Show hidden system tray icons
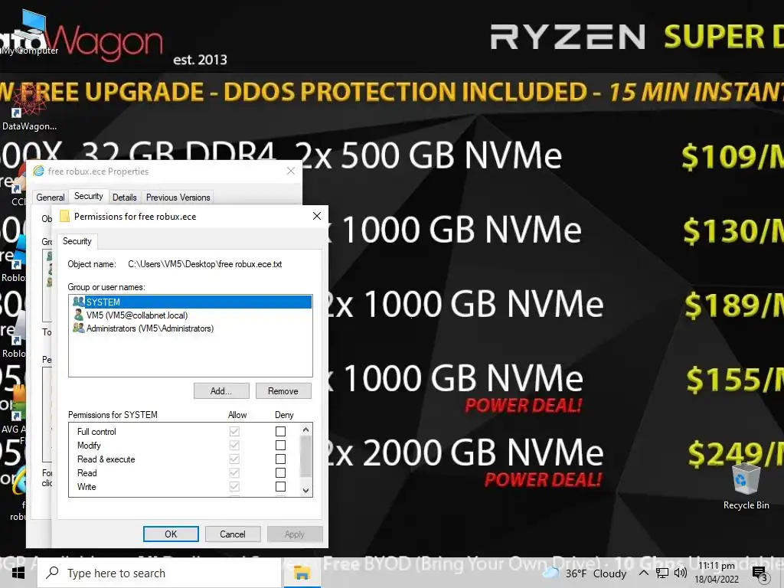Image resolution: width=784 pixels, height=588 pixels. tap(643, 573)
